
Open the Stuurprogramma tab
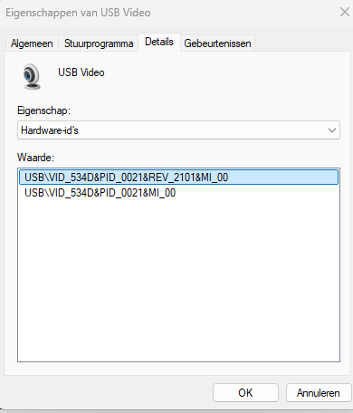[x=99, y=43]
